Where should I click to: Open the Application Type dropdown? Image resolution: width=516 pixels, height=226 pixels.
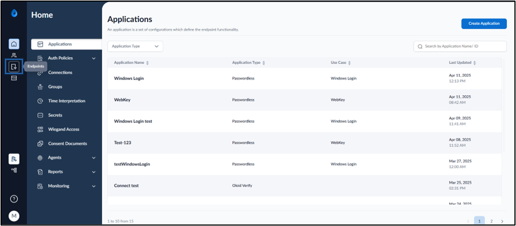point(135,46)
